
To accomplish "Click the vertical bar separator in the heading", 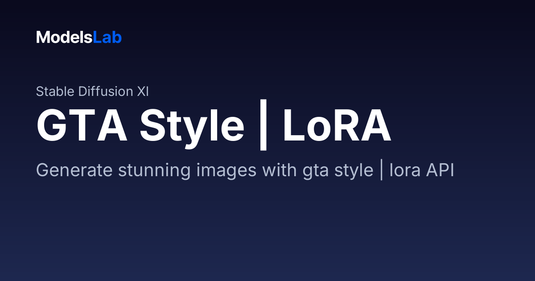I will (x=263, y=128).
